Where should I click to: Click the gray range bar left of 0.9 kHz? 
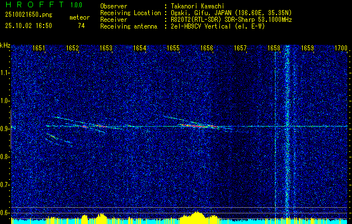point(11,129)
